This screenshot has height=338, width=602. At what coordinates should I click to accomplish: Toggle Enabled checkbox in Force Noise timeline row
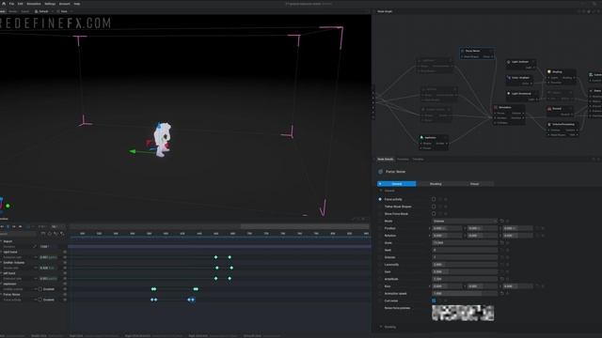point(40,300)
